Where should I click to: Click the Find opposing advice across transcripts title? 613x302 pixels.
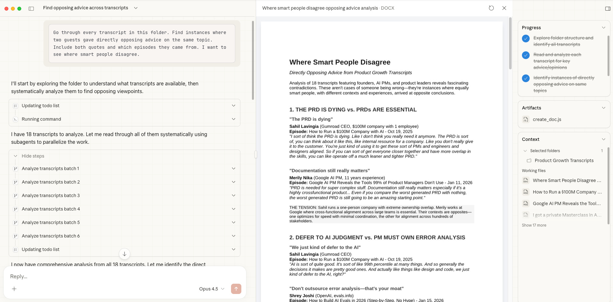pyautogui.click(x=86, y=8)
